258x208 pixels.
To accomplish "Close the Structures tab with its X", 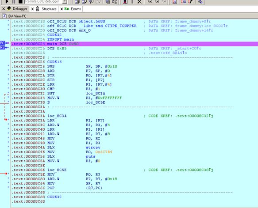I will coord(32,9).
